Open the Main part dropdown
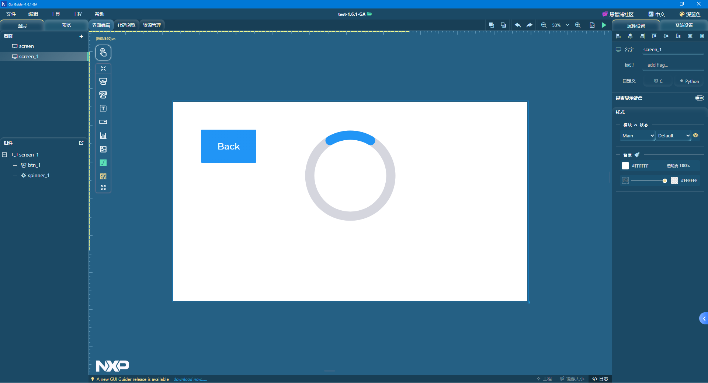This screenshot has height=383, width=708. tap(638, 136)
